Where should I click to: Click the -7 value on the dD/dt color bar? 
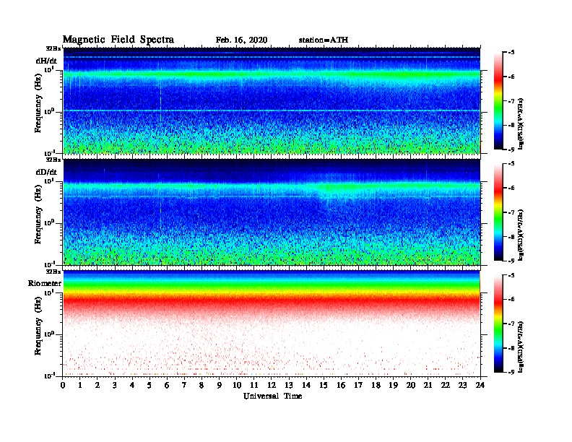[x=511, y=212]
